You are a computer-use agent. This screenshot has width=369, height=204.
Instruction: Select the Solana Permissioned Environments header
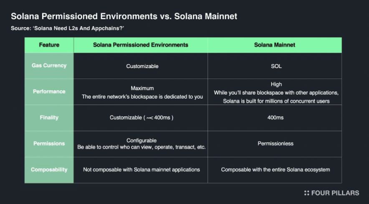tap(141, 45)
